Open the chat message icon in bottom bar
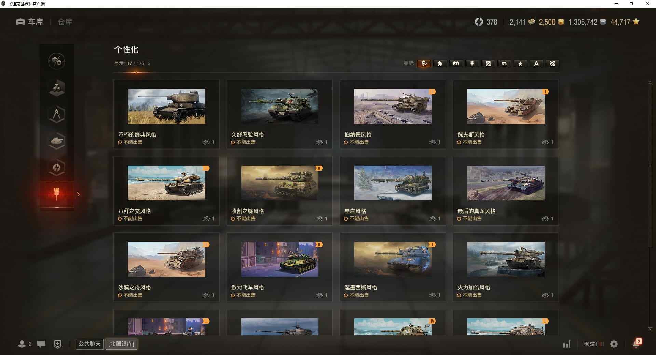The height and width of the screenshot is (355, 656). (41, 344)
